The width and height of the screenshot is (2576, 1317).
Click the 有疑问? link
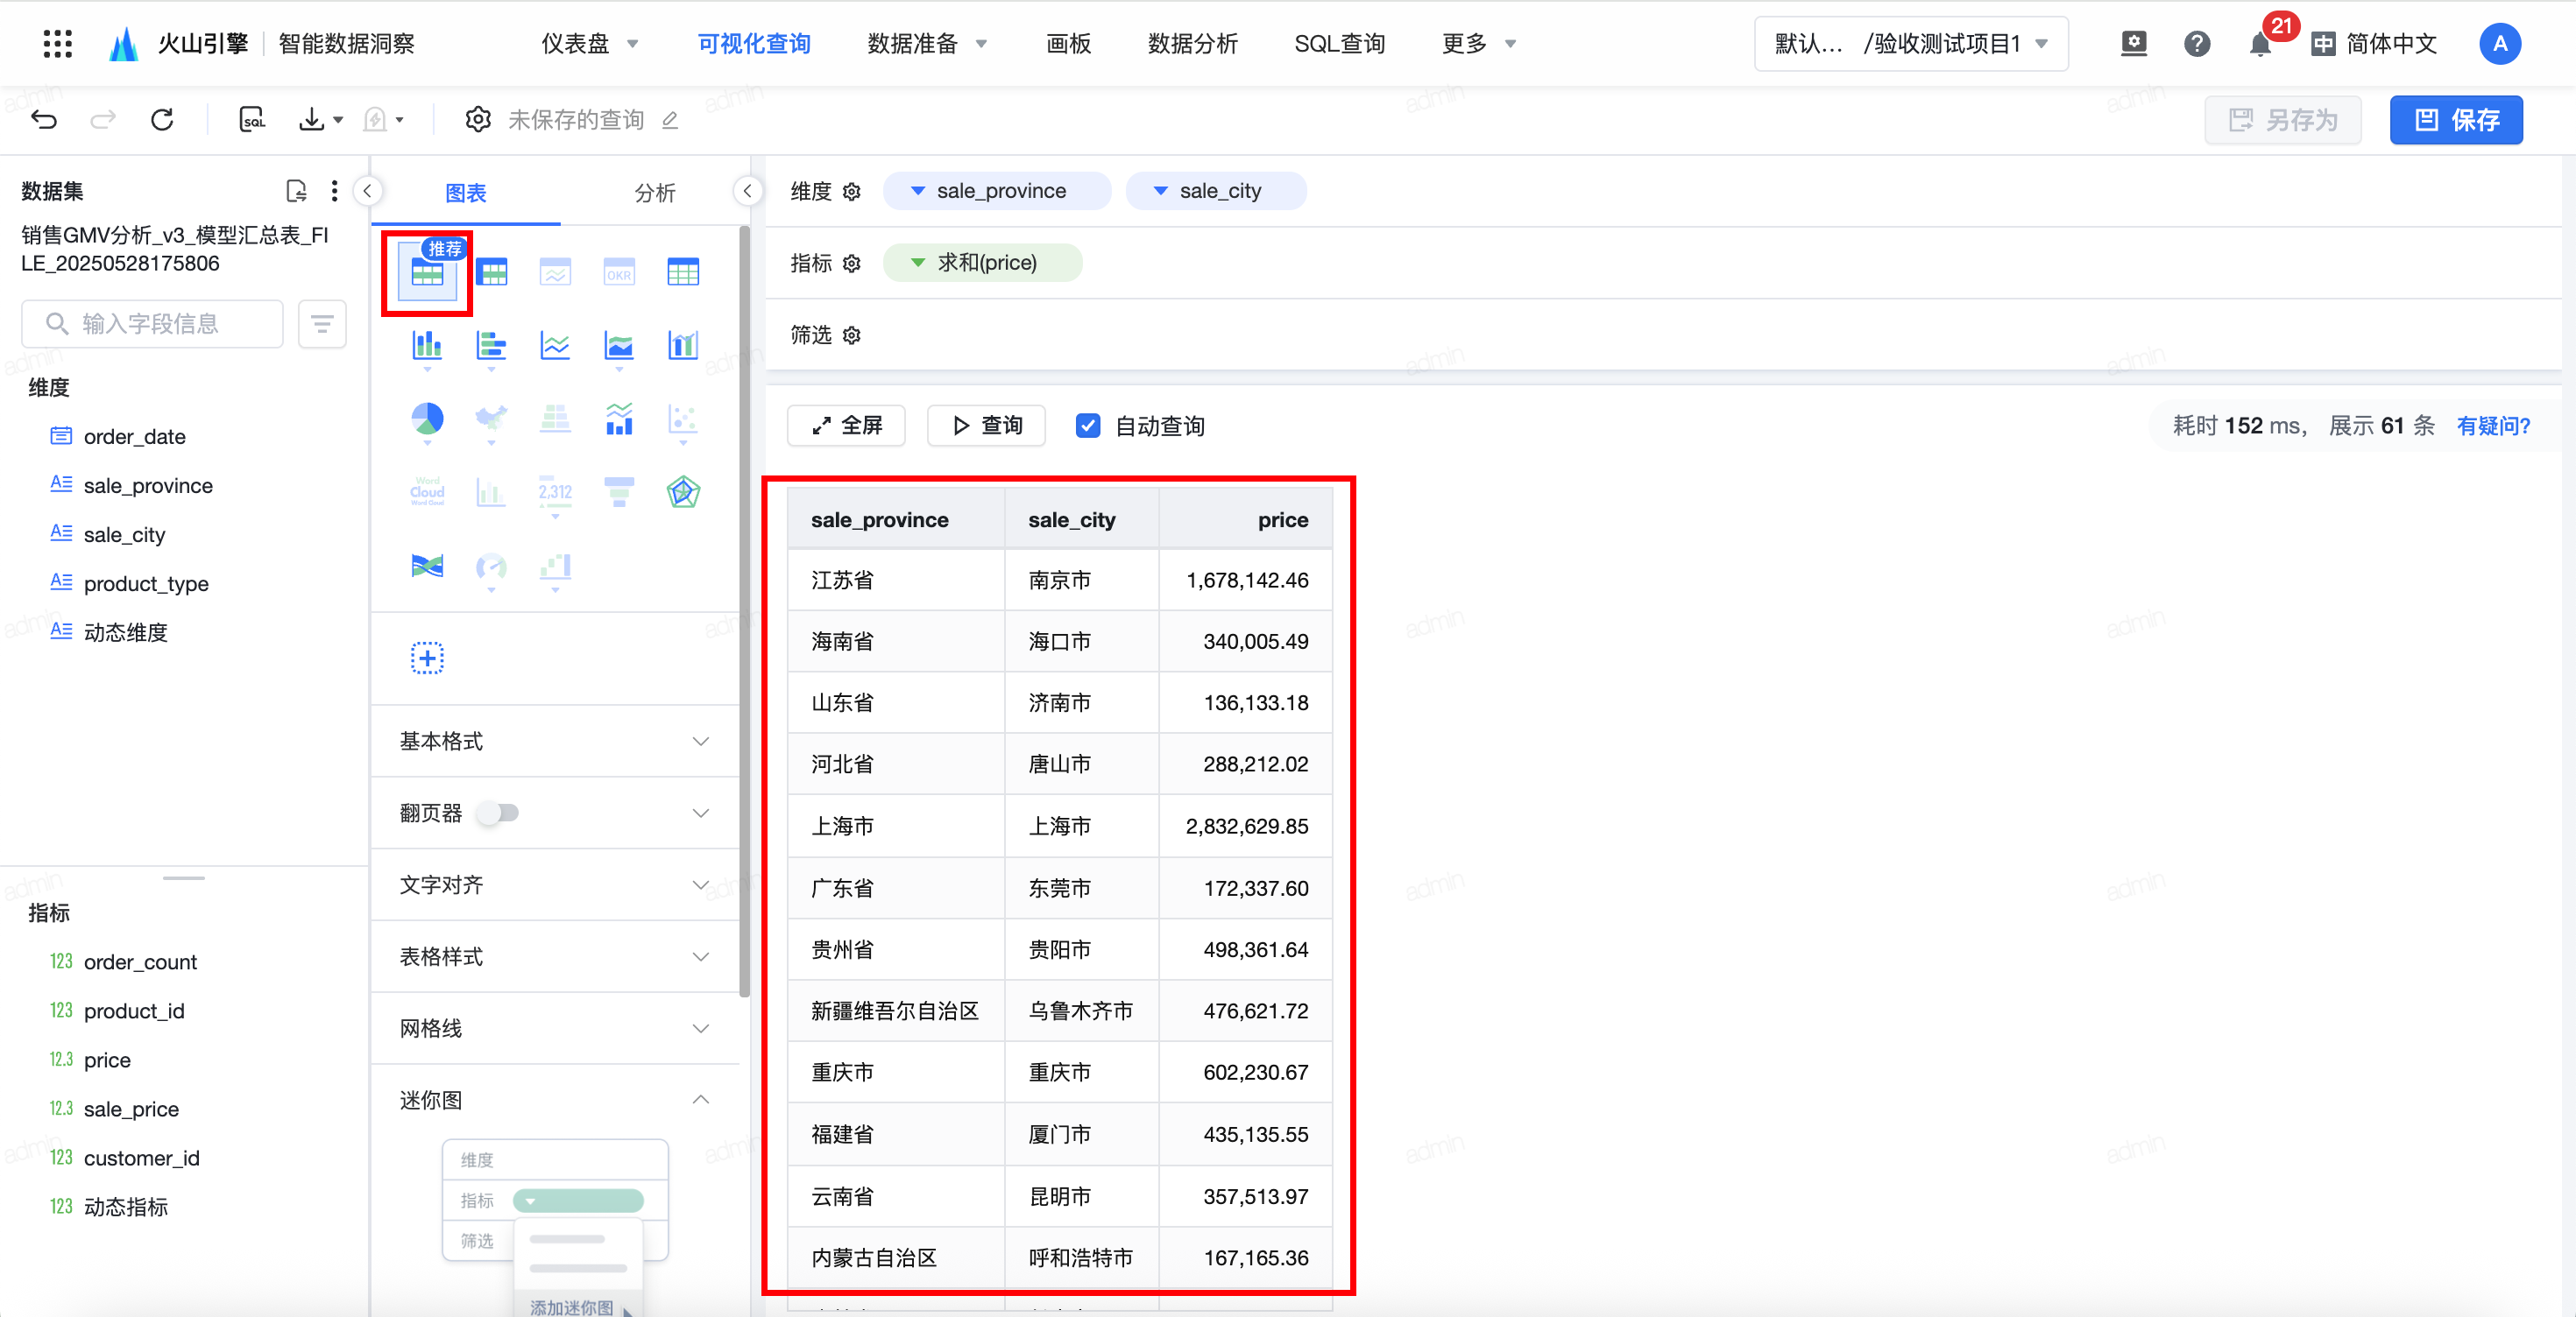click(2492, 426)
